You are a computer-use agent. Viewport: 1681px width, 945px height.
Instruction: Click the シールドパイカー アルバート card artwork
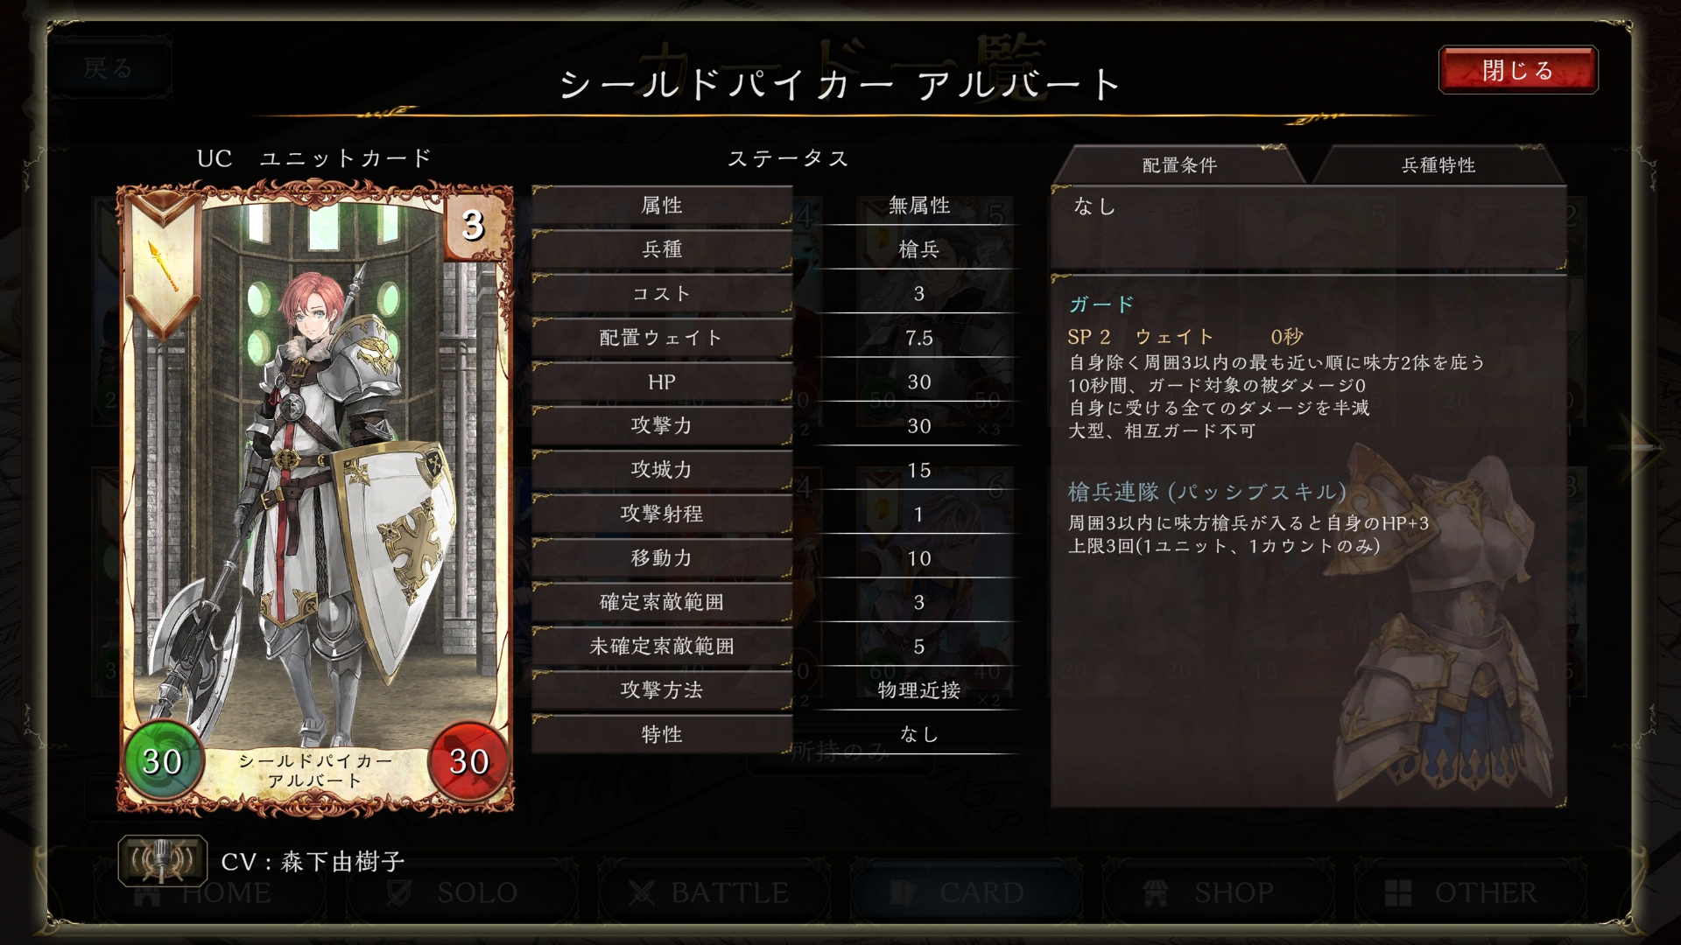point(315,499)
